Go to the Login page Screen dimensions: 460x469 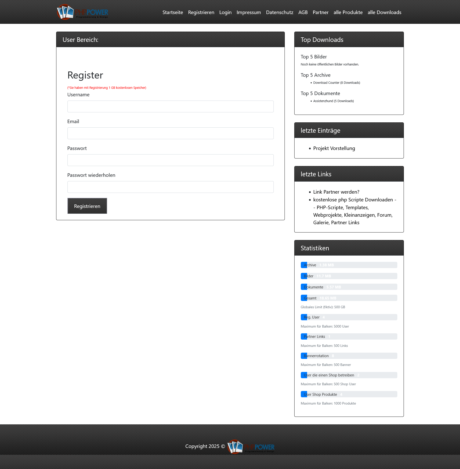225,12
